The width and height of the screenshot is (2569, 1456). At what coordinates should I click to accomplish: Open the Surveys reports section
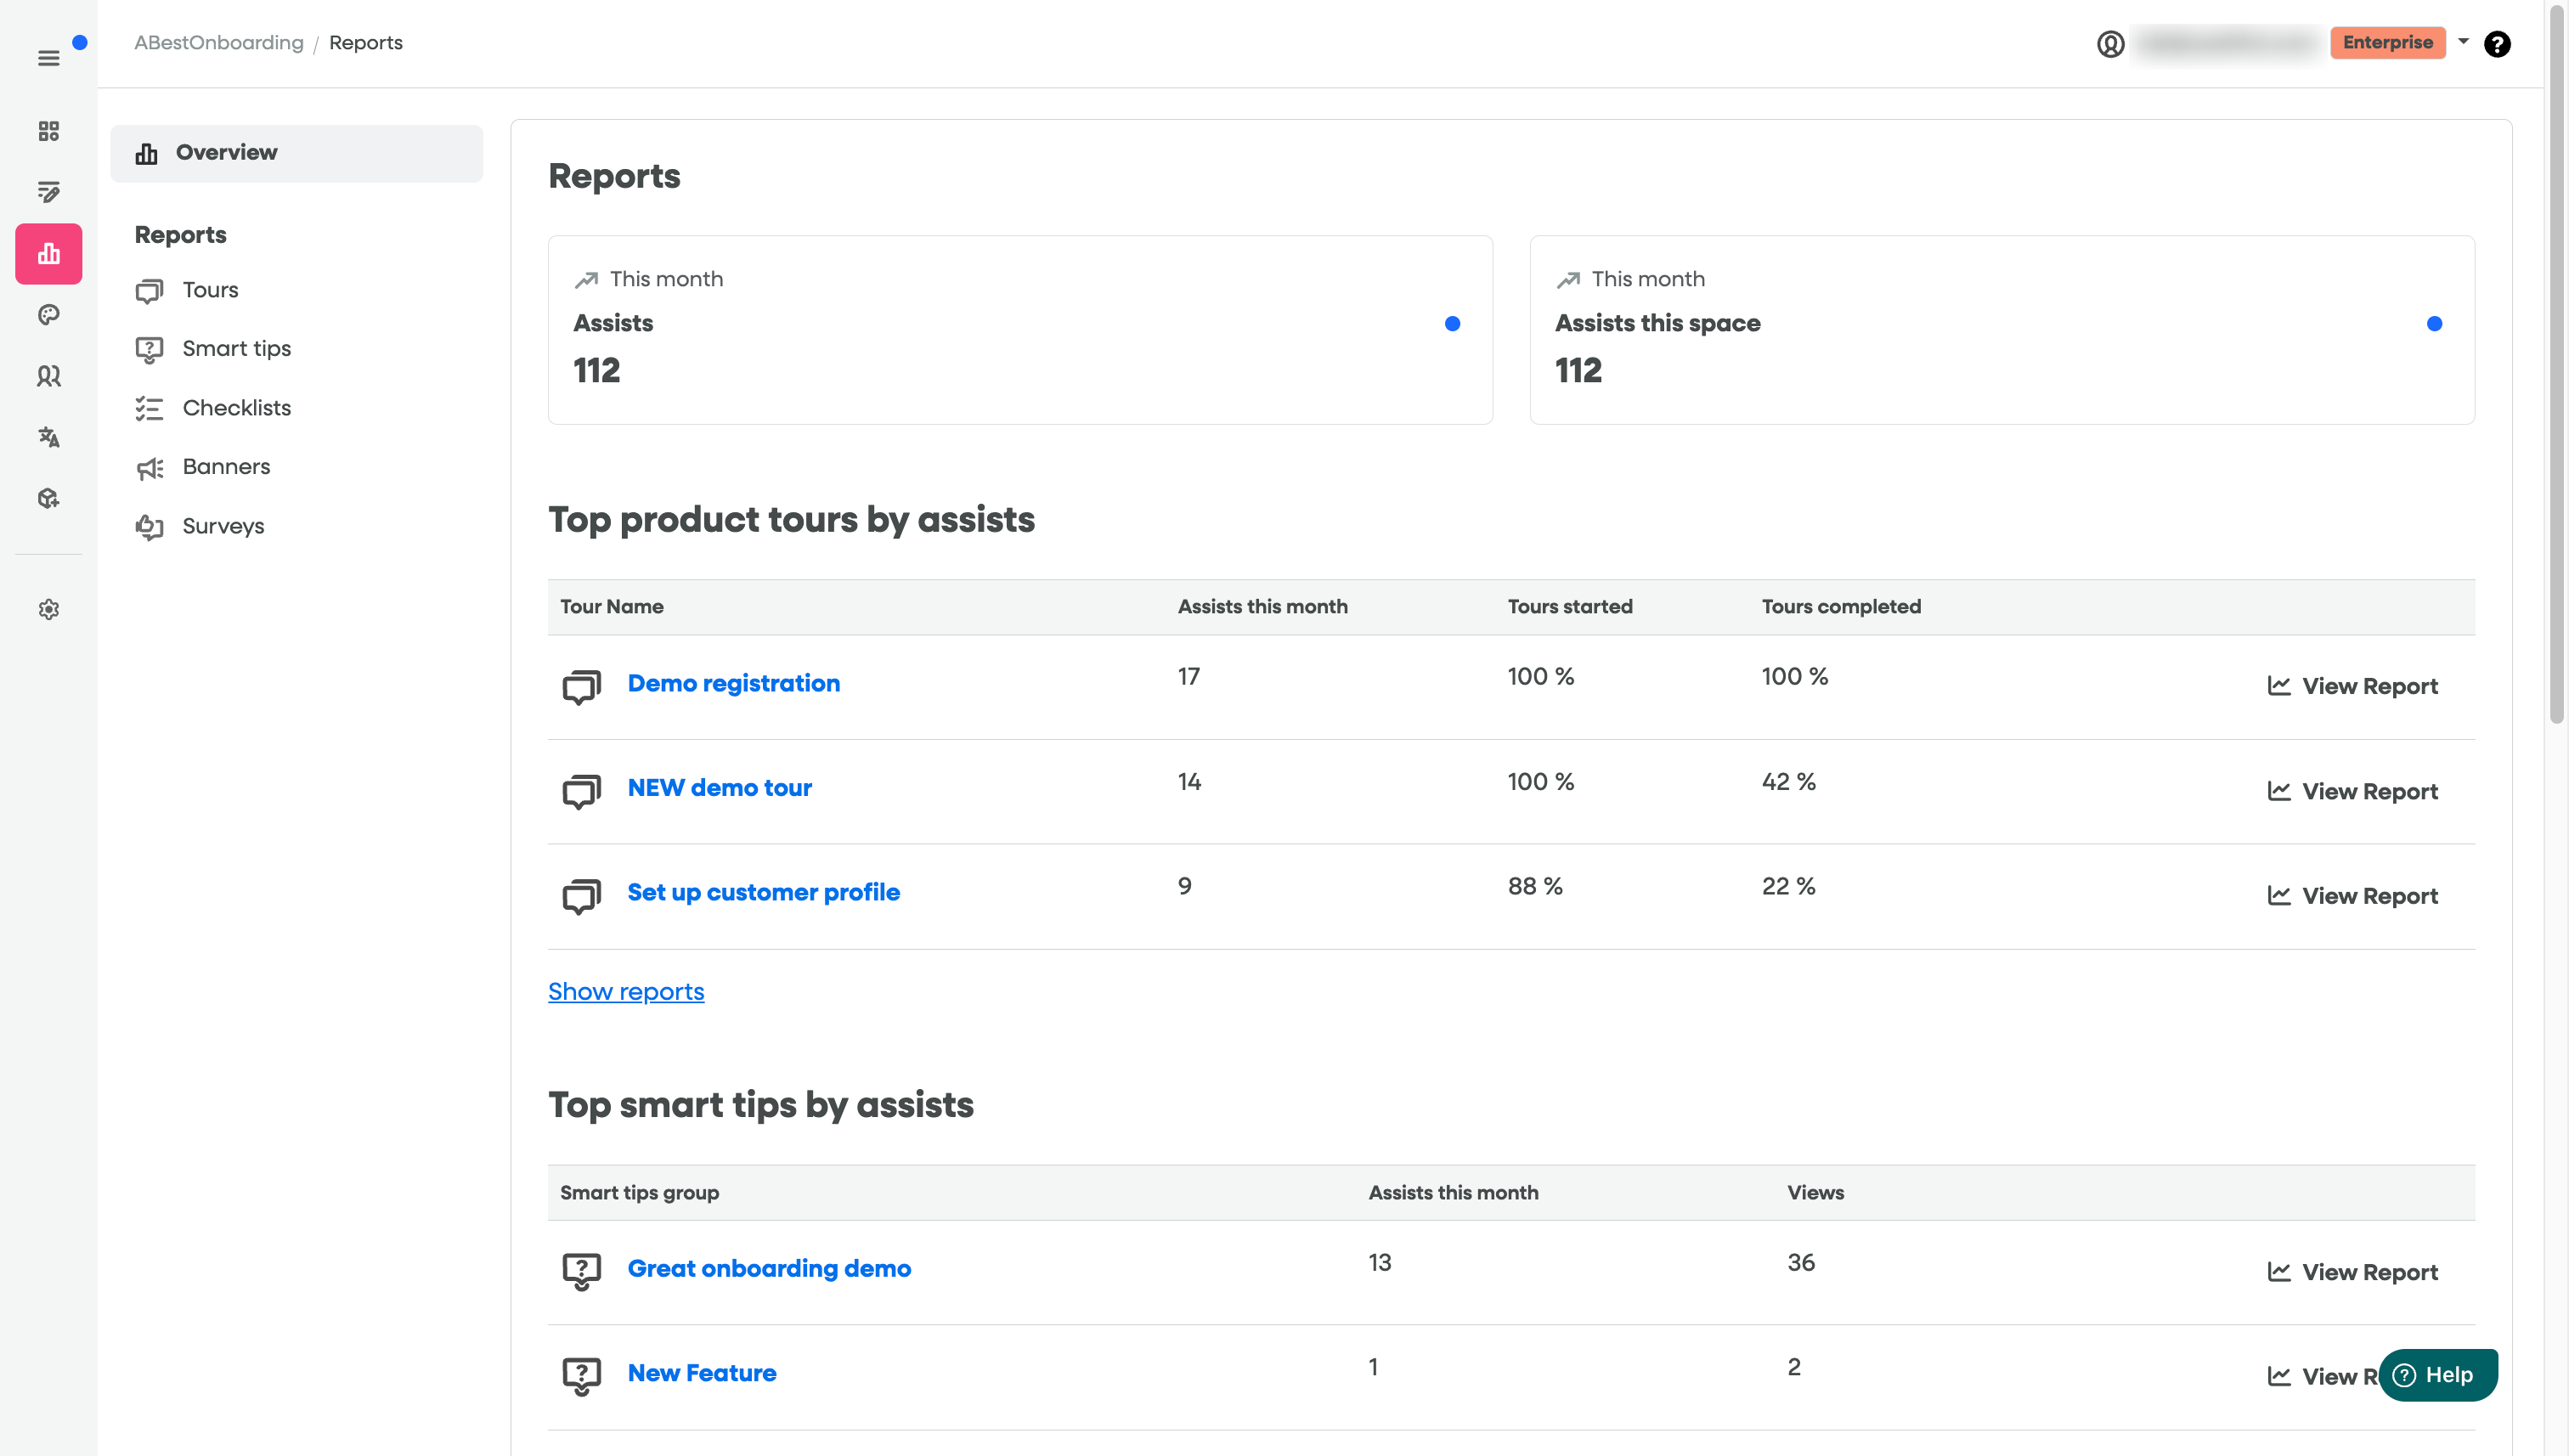(x=223, y=526)
